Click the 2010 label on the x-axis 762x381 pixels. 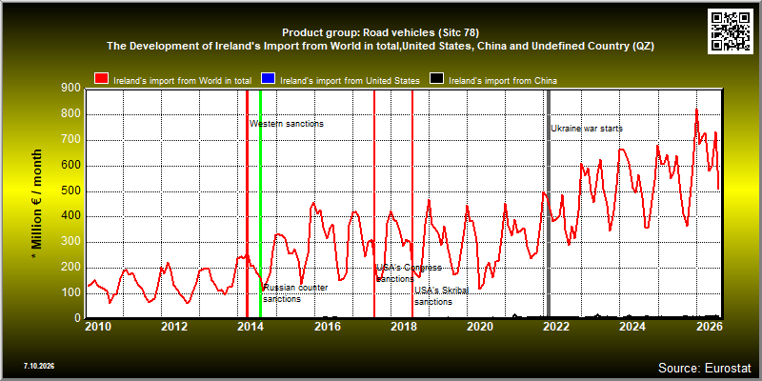coord(98,326)
